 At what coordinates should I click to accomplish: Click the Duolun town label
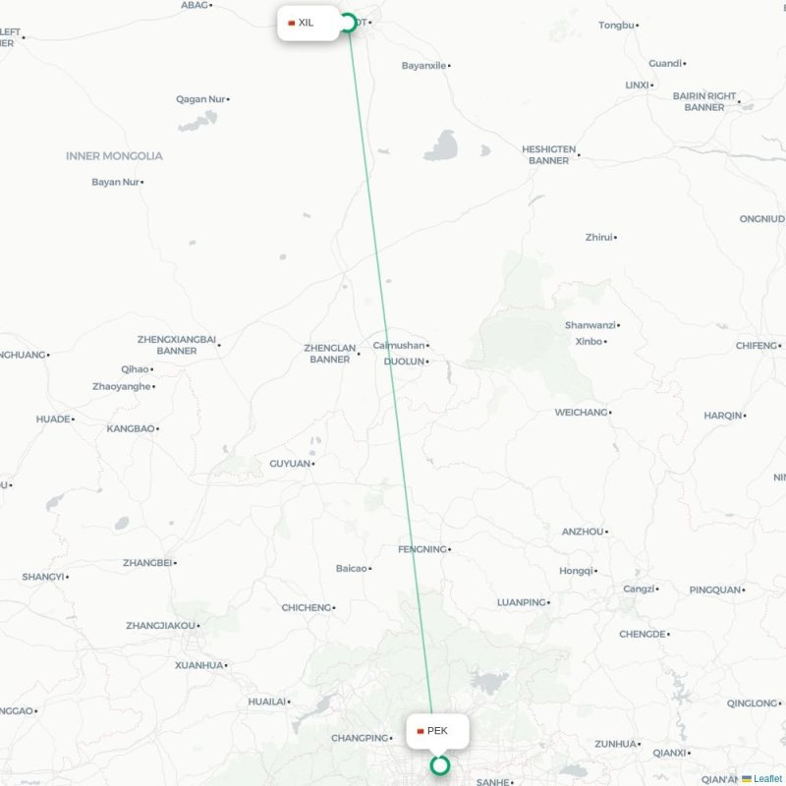pos(404,362)
